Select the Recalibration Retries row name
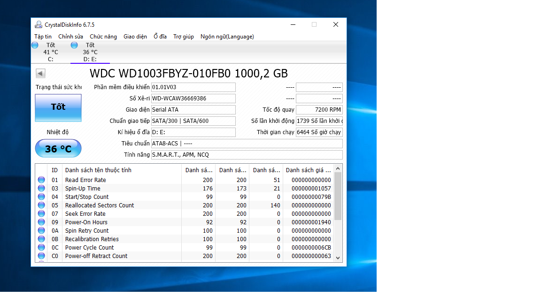The width and height of the screenshot is (541, 304). [x=92, y=239]
